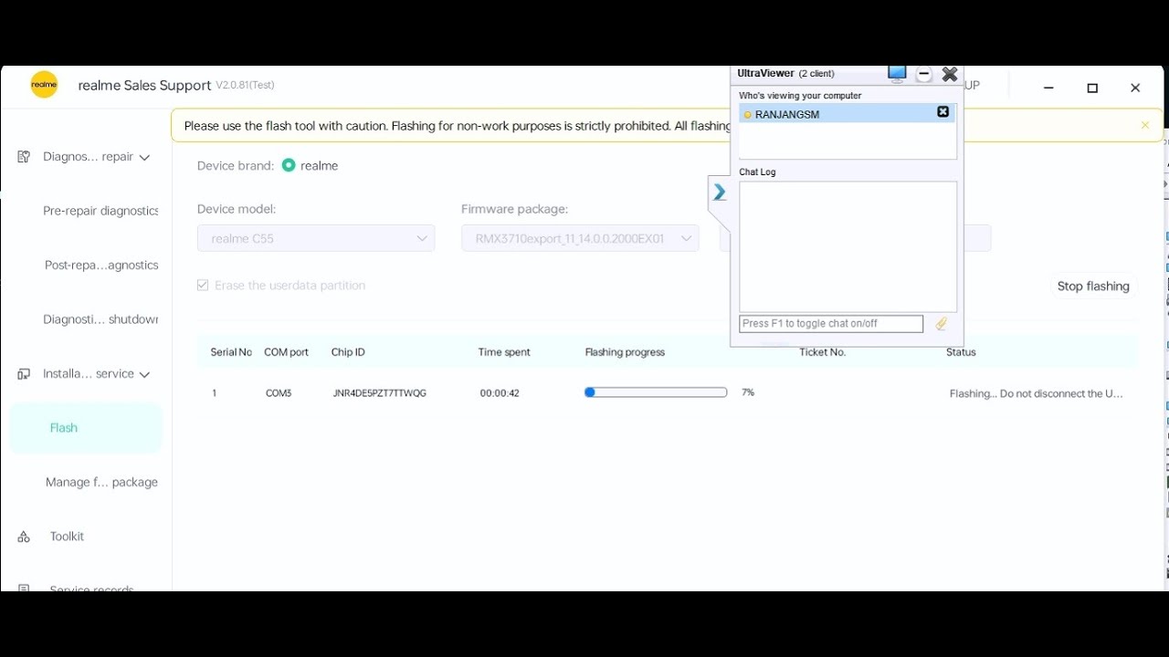
Task: Open Post-repair diagnostics page
Action: [101, 266]
